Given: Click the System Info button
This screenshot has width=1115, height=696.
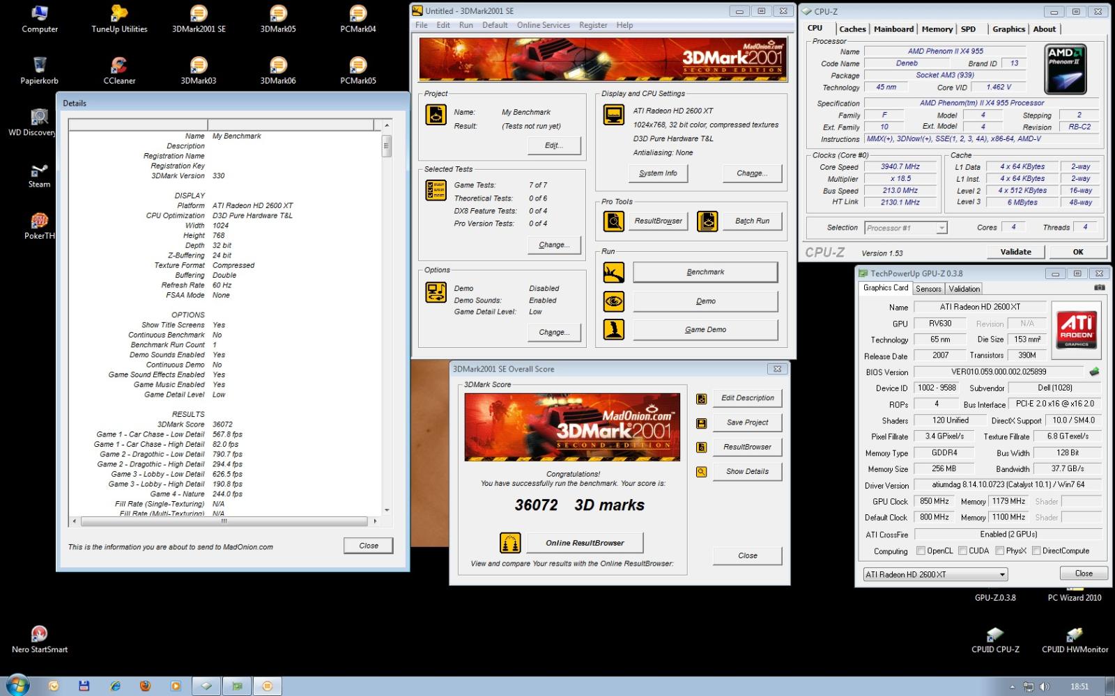Looking at the screenshot, I should tap(658, 173).
